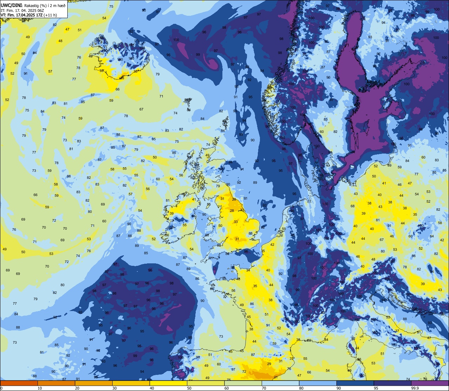Click the legend tick label '10'
The height and width of the screenshot is (391, 449).
(x=40, y=388)
